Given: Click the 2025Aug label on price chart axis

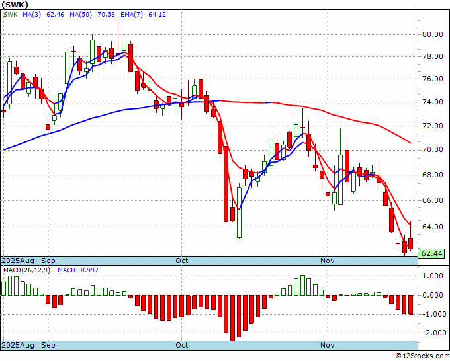Looking at the screenshot, I should coord(18,261).
